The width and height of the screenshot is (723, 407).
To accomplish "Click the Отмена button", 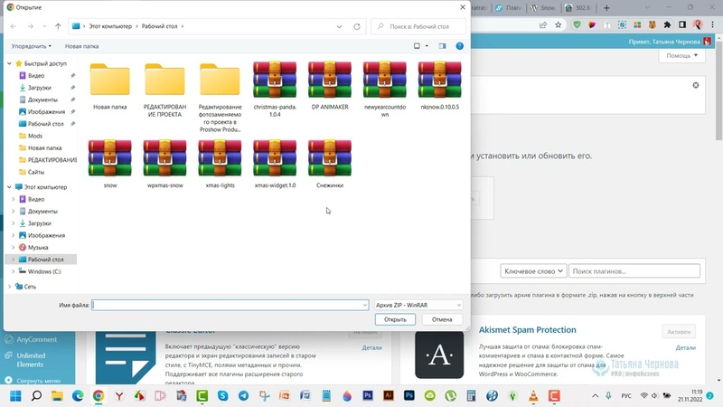I will click(x=442, y=319).
